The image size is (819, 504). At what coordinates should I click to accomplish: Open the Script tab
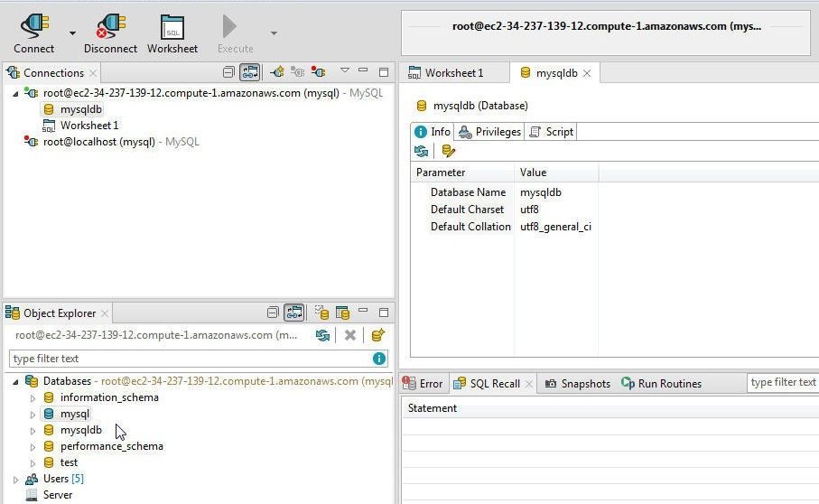click(552, 132)
